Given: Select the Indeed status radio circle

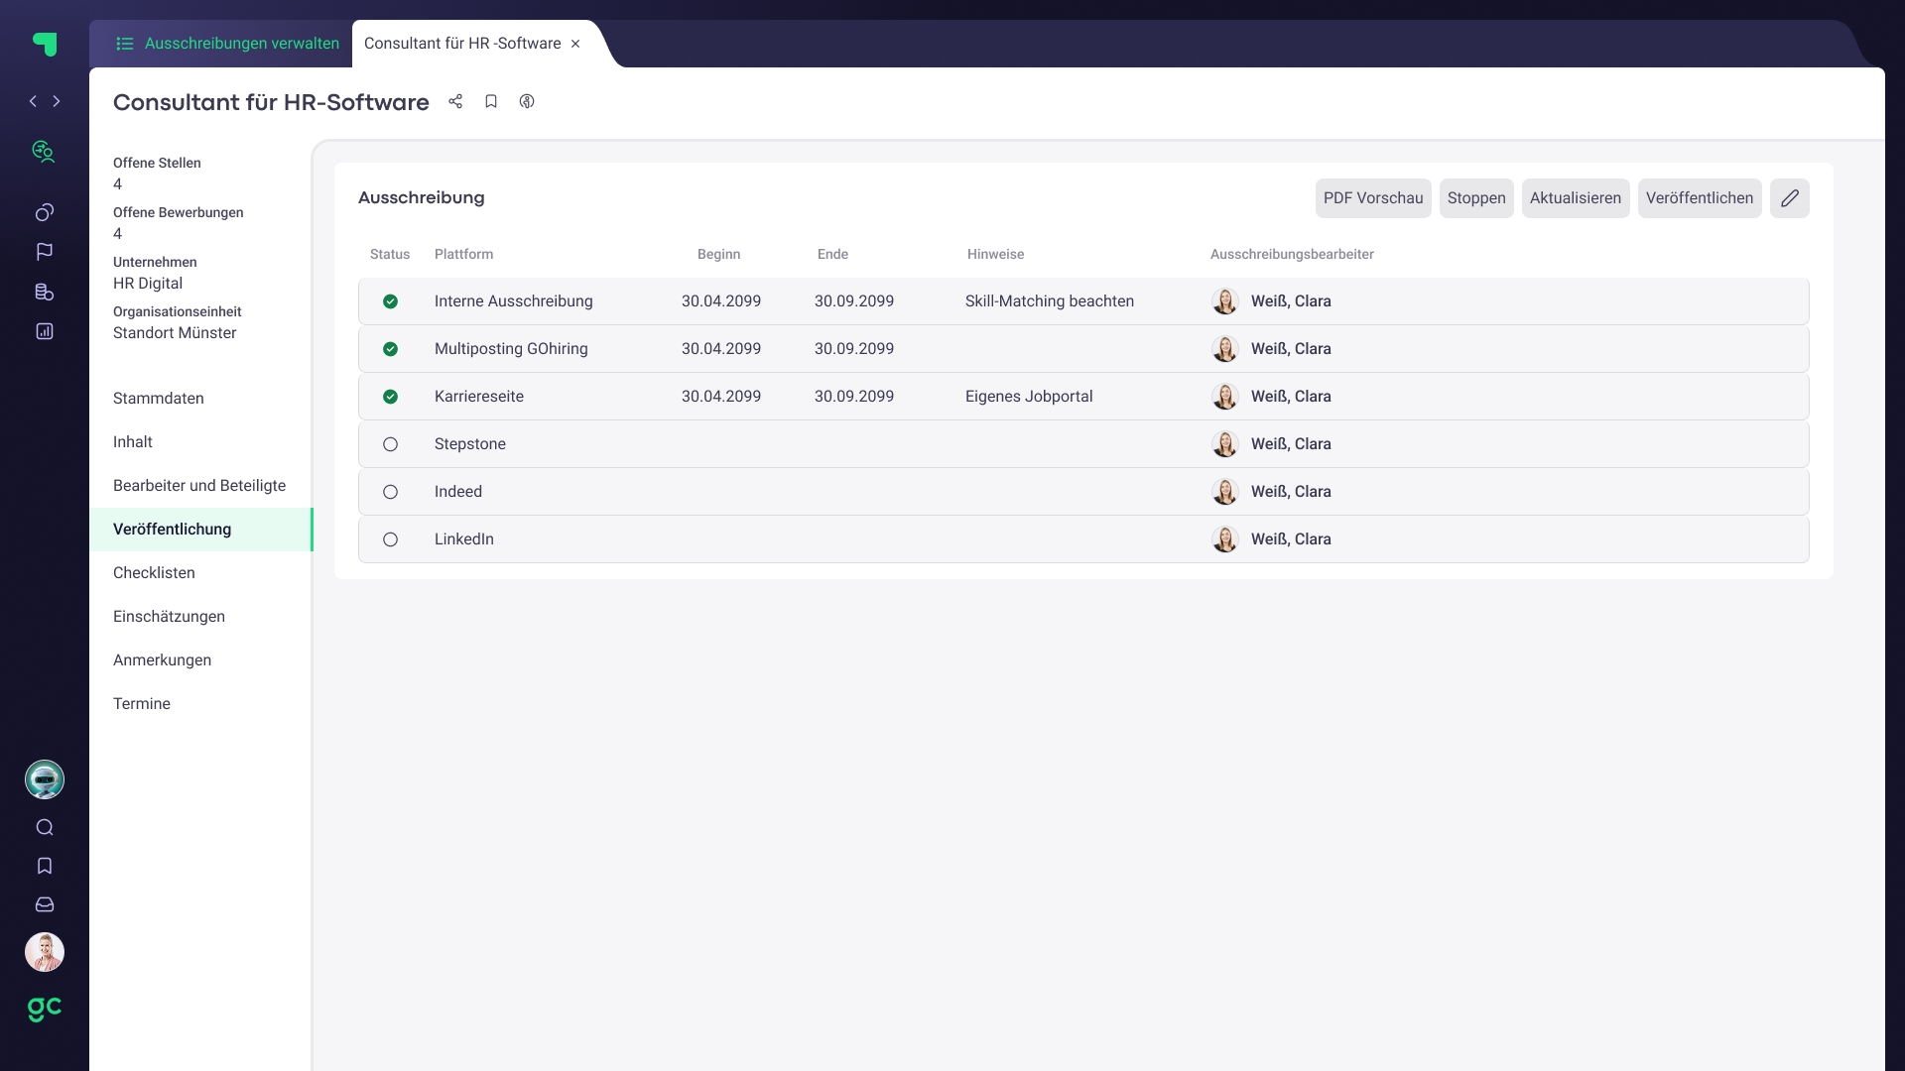Looking at the screenshot, I should click(x=390, y=492).
